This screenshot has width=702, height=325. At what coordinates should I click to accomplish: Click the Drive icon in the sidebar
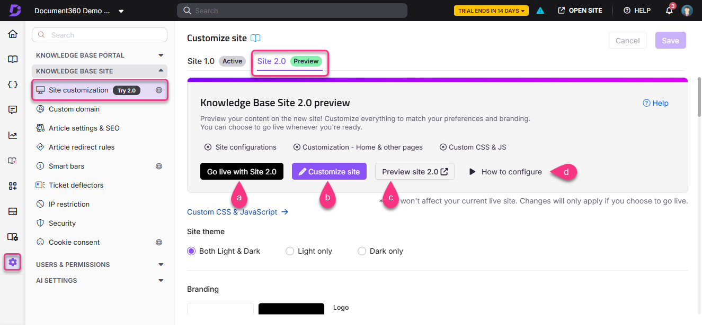(x=12, y=211)
